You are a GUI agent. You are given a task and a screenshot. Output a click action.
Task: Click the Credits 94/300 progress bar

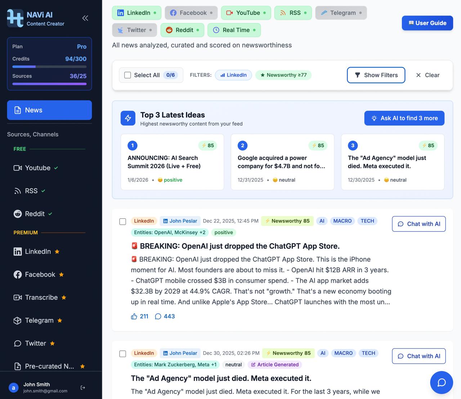pos(49,67)
